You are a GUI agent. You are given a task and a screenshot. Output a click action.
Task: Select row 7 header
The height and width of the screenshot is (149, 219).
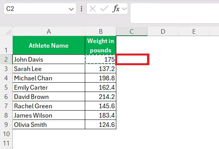[x=6, y=106]
